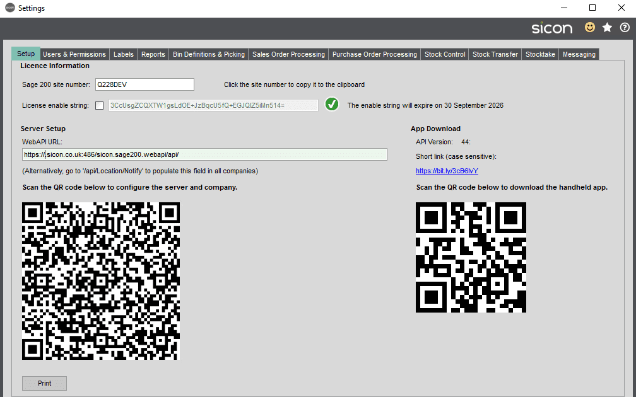
Task: Click 'Short link (case sensitive):' label
Action: pos(456,156)
